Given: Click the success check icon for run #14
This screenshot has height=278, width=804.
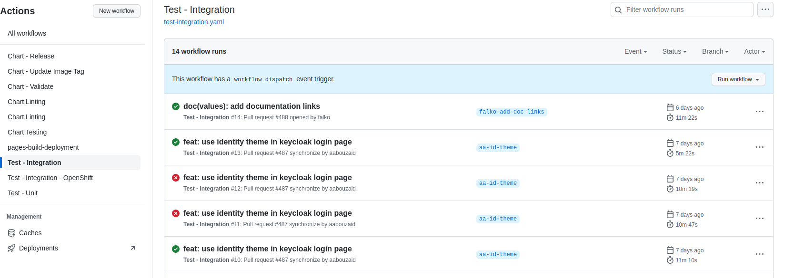Looking at the screenshot, I should (176, 106).
